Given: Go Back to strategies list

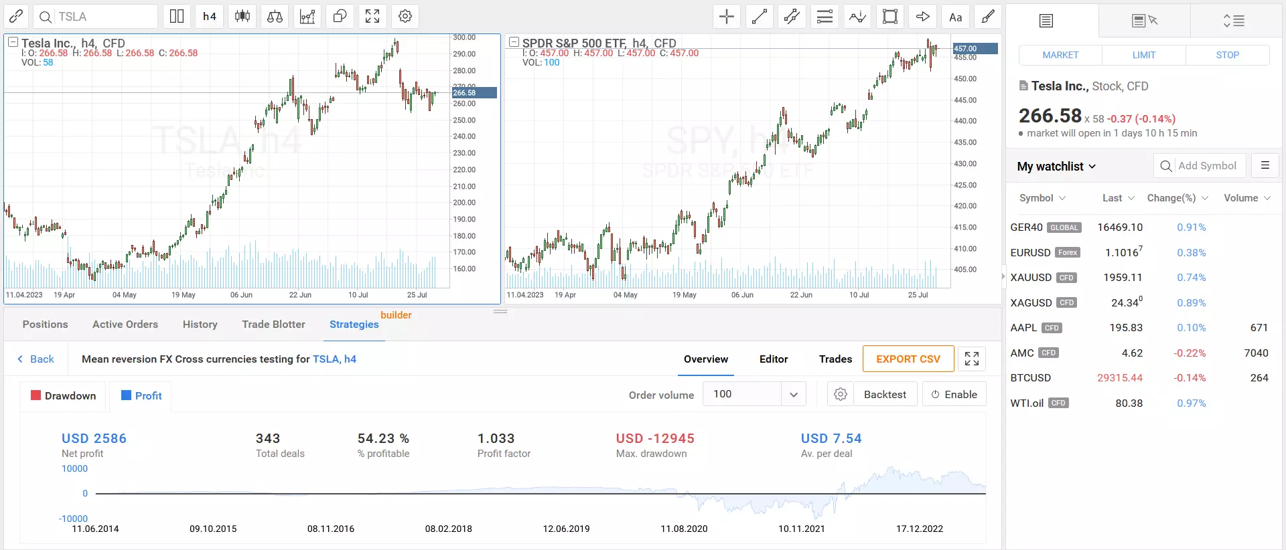Looking at the screenshot, I should 35,359.
